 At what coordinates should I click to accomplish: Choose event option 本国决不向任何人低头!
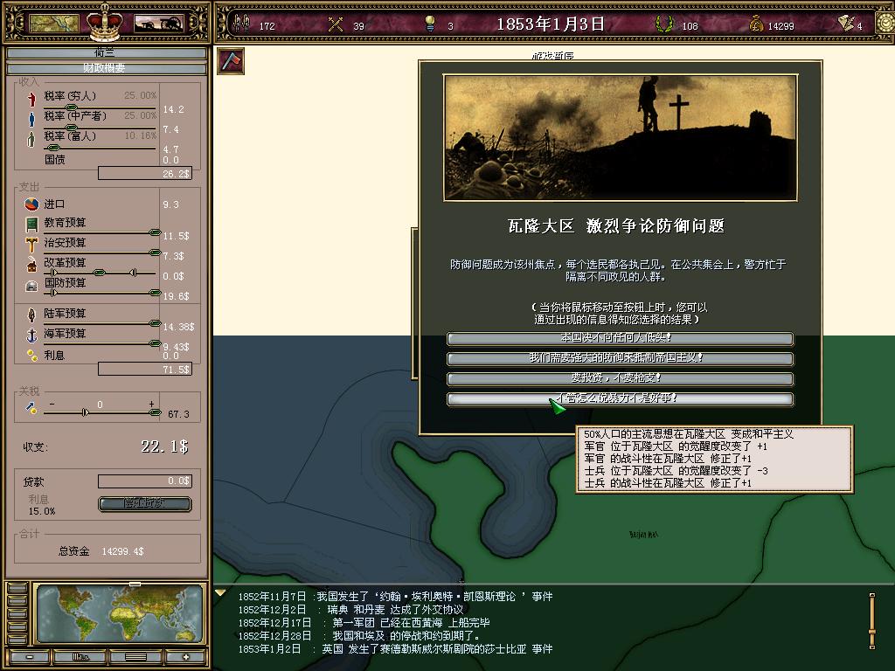[x=620, y=338]
